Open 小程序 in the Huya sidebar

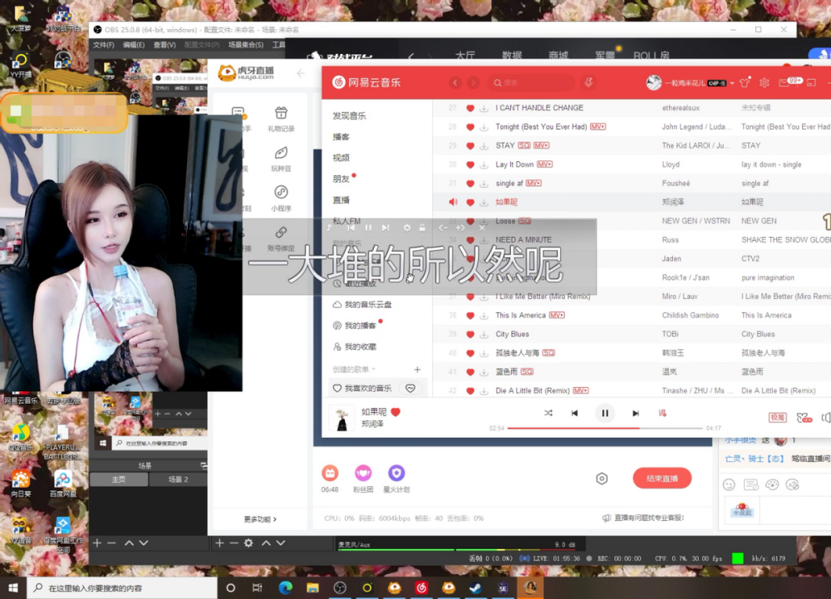point(281,199)
